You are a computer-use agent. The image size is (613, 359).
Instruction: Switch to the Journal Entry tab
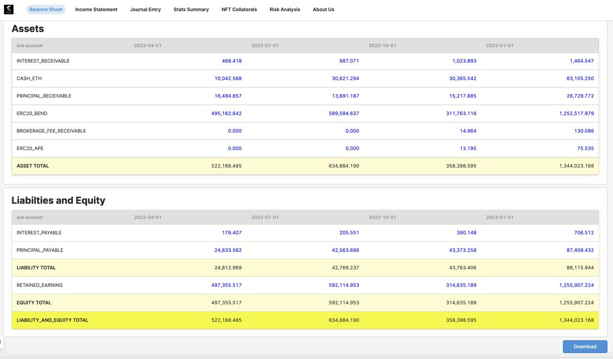tap(146, 9)
